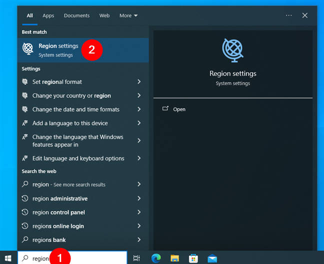
Task: Open Region settings best match result
Action: tap(83, 50)
